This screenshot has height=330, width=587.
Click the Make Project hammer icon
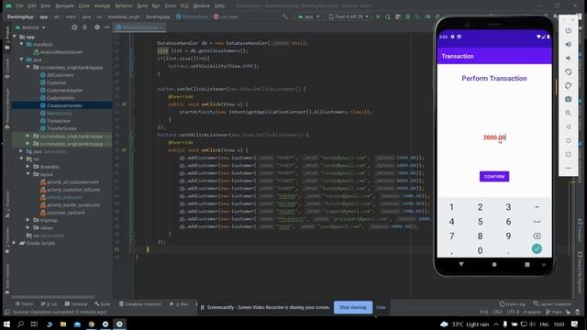click(285, 16)
